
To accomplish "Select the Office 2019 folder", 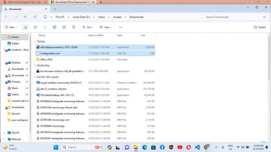I will click(x=95, y=60).
